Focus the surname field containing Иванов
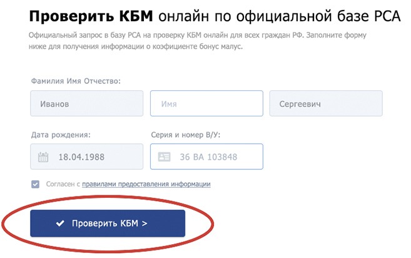 point(87,103)
